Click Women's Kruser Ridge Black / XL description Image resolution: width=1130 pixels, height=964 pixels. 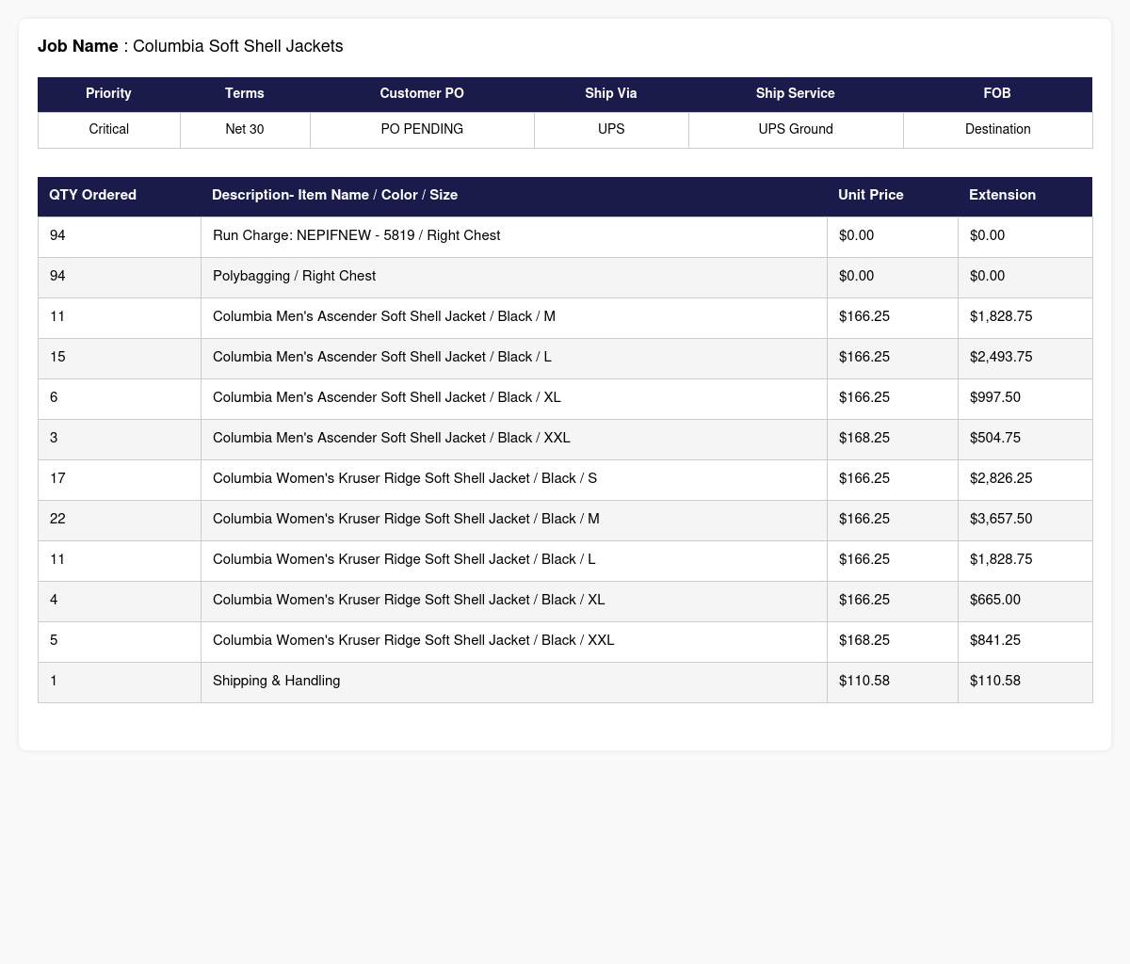click(x=513, y=600)
